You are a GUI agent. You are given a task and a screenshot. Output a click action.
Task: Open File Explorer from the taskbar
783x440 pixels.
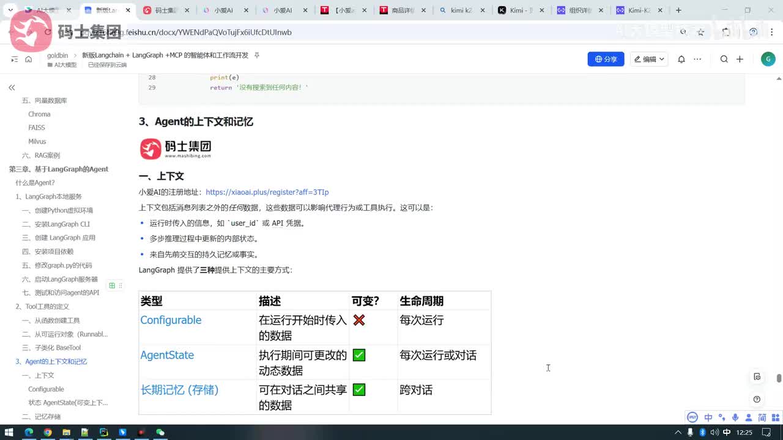pyautogui.click(x=66, y=433)
